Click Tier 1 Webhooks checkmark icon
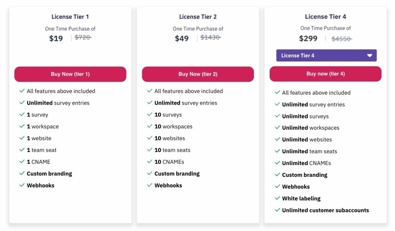 [x=22, y=185]
